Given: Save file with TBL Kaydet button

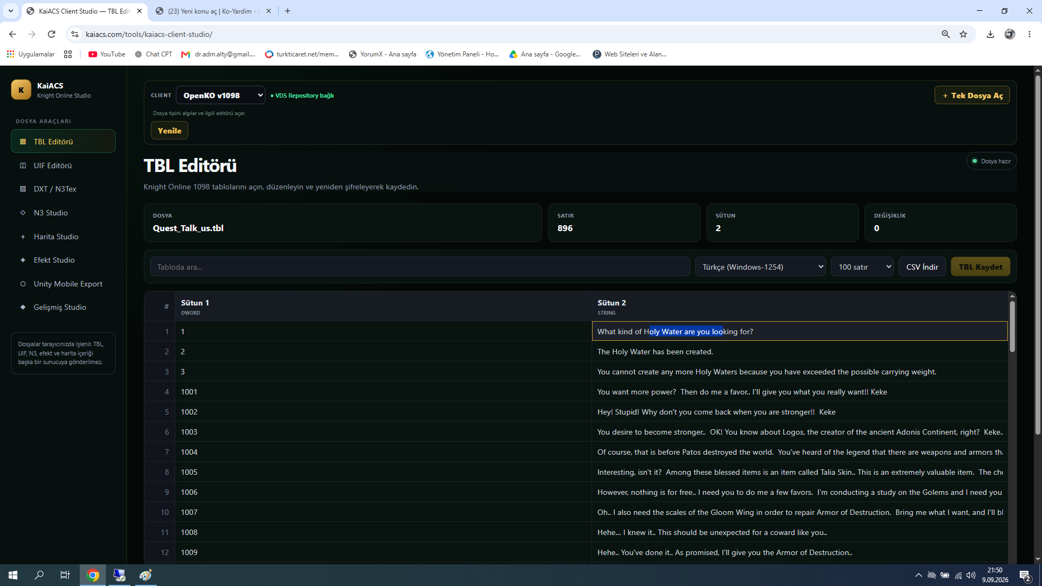Looking at the screenshot, I should (980, 267).
